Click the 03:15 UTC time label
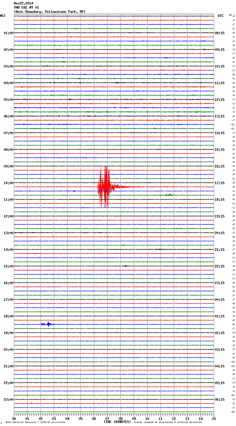The image size is (236, 426). click(x=220, y=350)
